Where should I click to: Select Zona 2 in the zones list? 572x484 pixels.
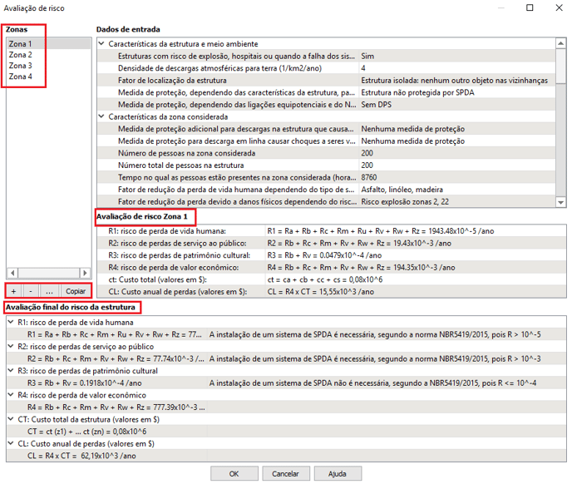tap(21, 55)
